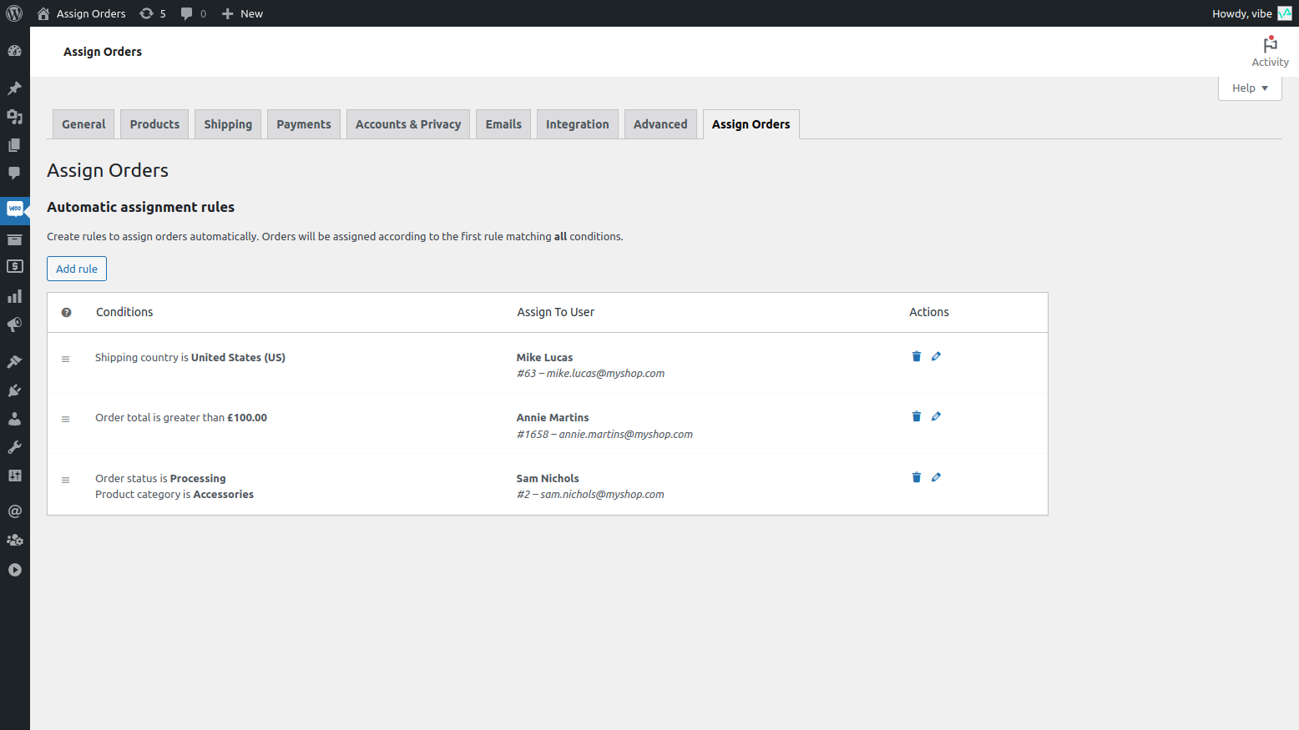Open the Analytics bar-chart icon in sidebar
This screenshot has height=730, width=1299.
[x=14, y=295]
